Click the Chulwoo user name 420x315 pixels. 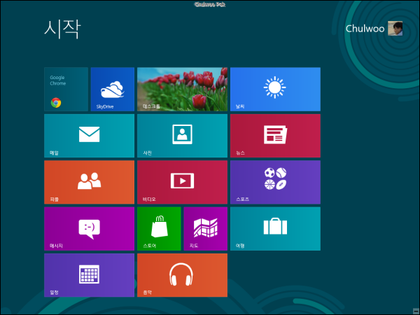(x=365, y=29)
